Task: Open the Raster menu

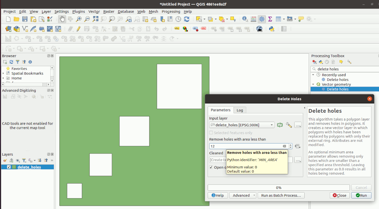Action: pos(109,11)
